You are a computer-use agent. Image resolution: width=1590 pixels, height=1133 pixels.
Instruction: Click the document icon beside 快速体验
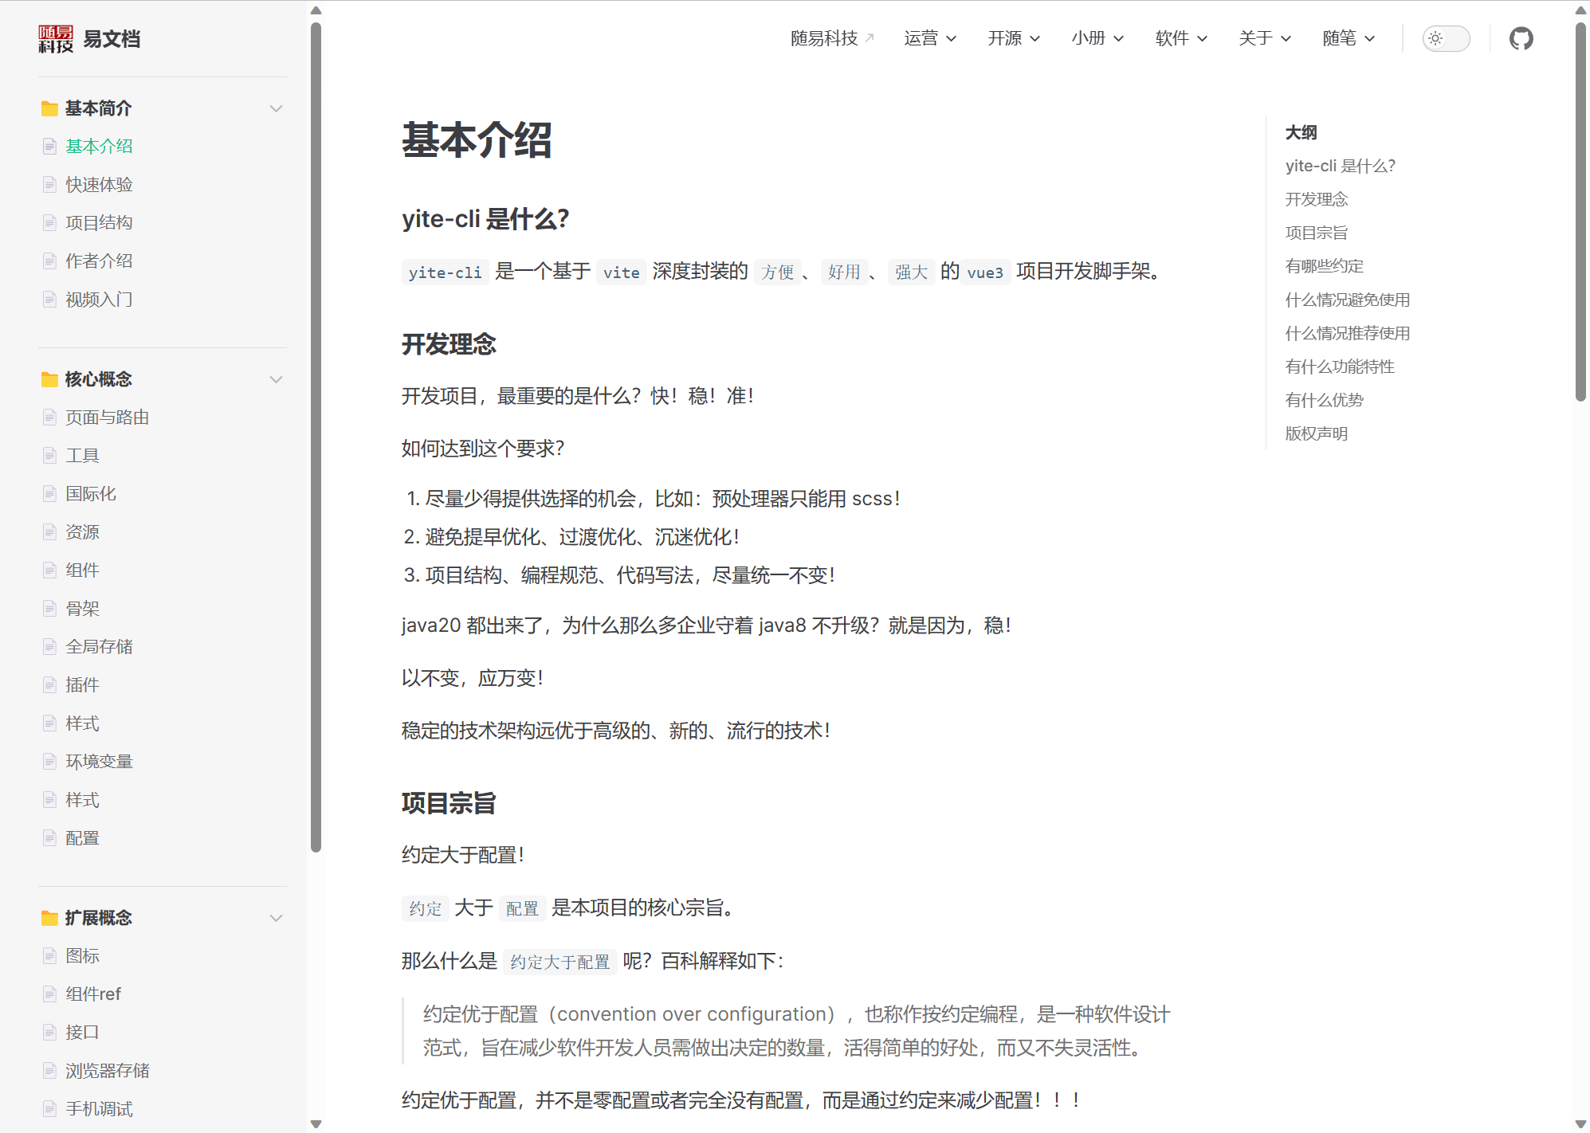point(49,185)
